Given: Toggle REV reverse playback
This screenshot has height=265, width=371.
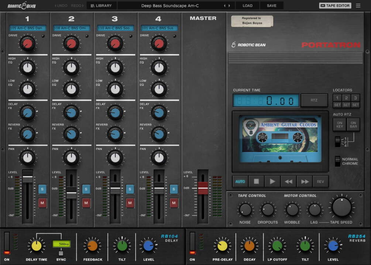Looking at the screenshot, I should click(x=320, y=182).
